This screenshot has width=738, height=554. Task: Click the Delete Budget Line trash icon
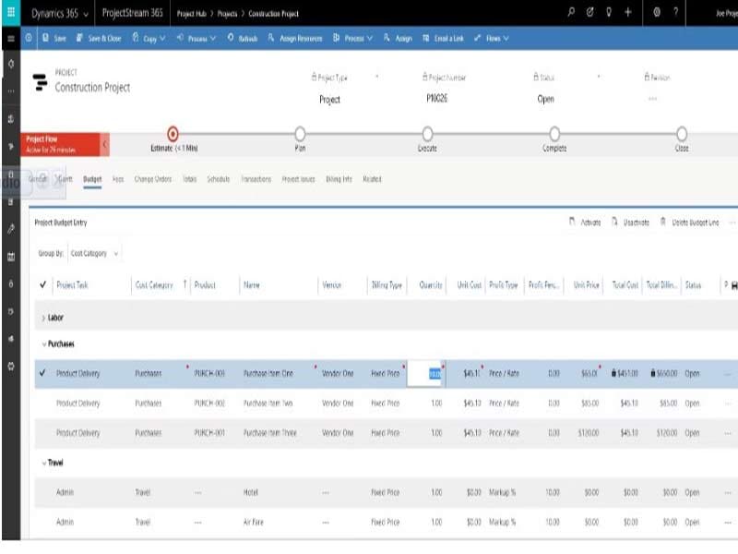[x=663, y=223]
